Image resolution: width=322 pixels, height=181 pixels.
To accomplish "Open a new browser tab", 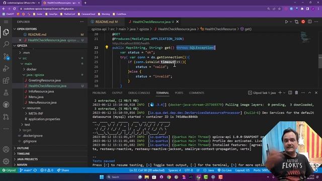I will (85, 3).
